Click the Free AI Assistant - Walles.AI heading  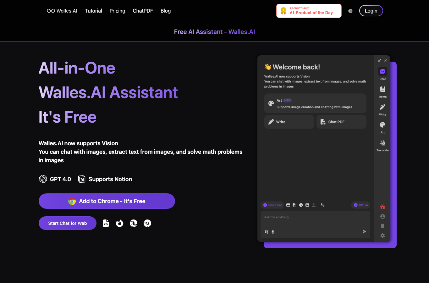(215, 32)
